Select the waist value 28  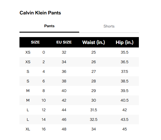pyautogui.click(x=94, y=81)
